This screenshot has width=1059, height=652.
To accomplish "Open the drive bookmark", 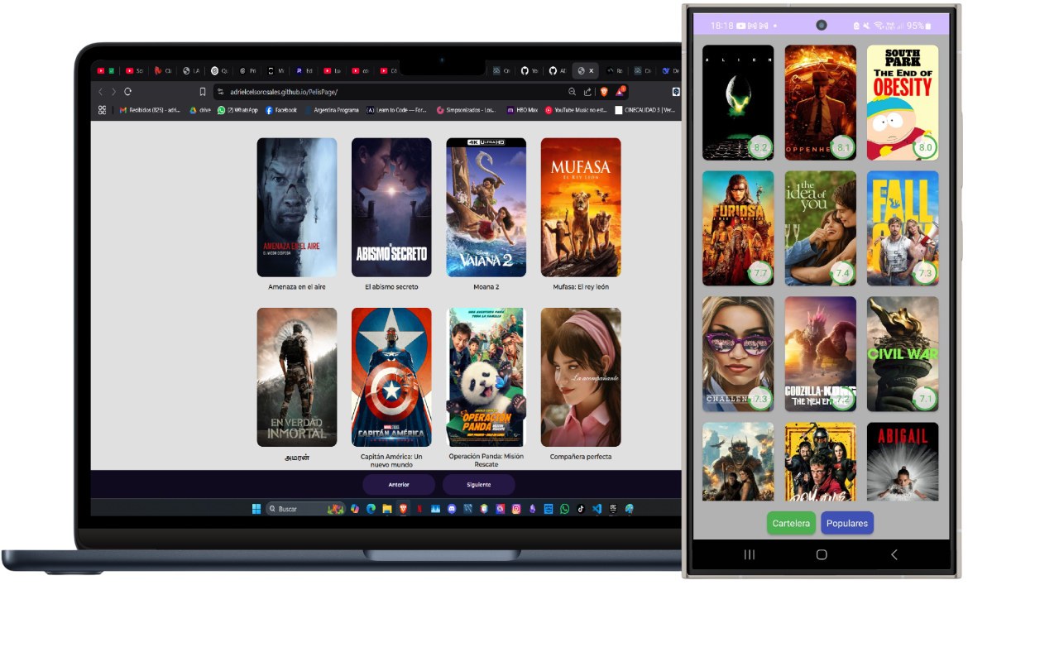I will coord(200,109).
